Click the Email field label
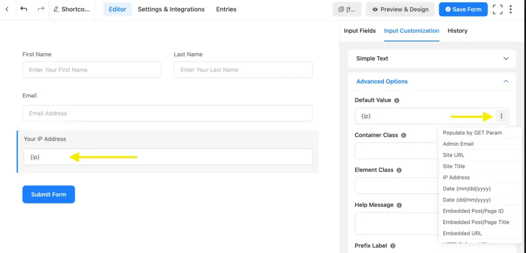The width and height of the screenshot is (526, 253). 29,96
